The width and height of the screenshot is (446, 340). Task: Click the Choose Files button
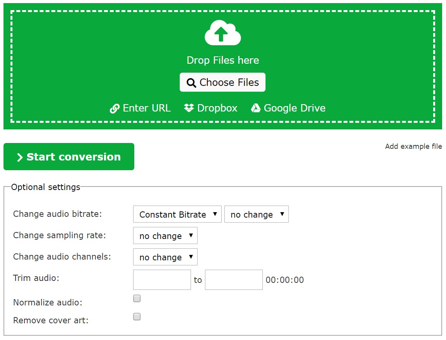[222, 82]
